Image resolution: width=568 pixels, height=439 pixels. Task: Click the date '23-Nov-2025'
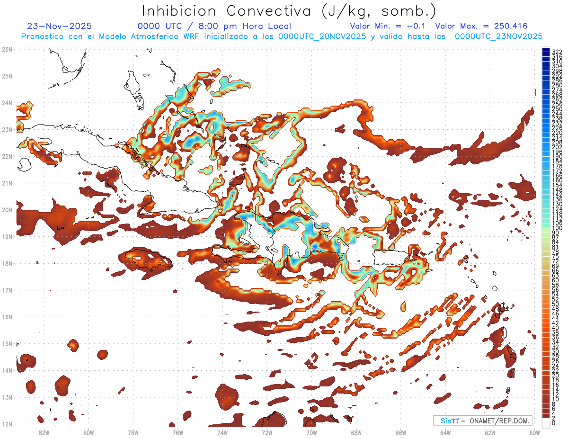60,26
